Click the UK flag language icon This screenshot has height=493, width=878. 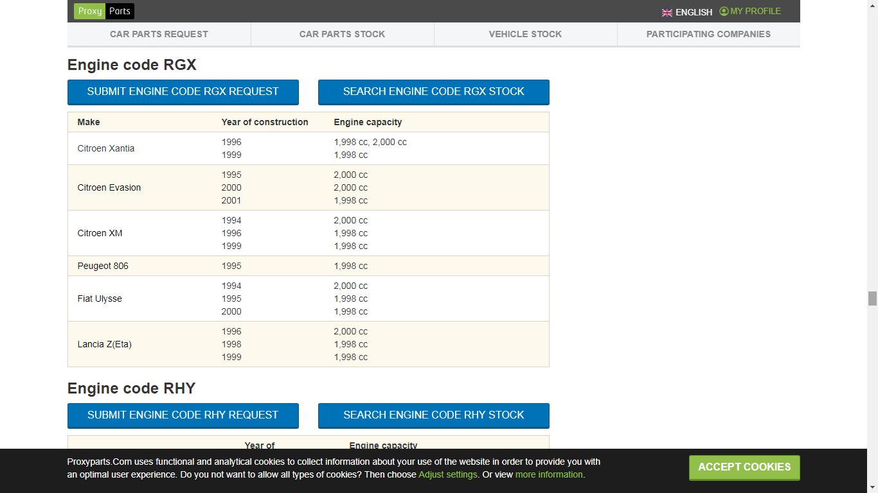(x=667, y=12)
